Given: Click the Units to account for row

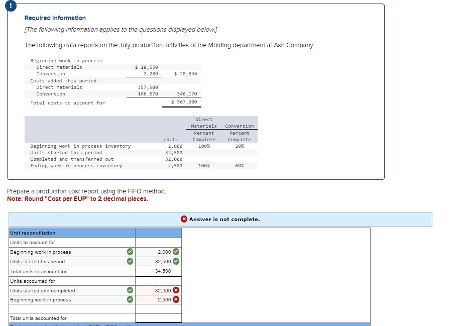Looking at the screenshot, I should pos(72,242).
